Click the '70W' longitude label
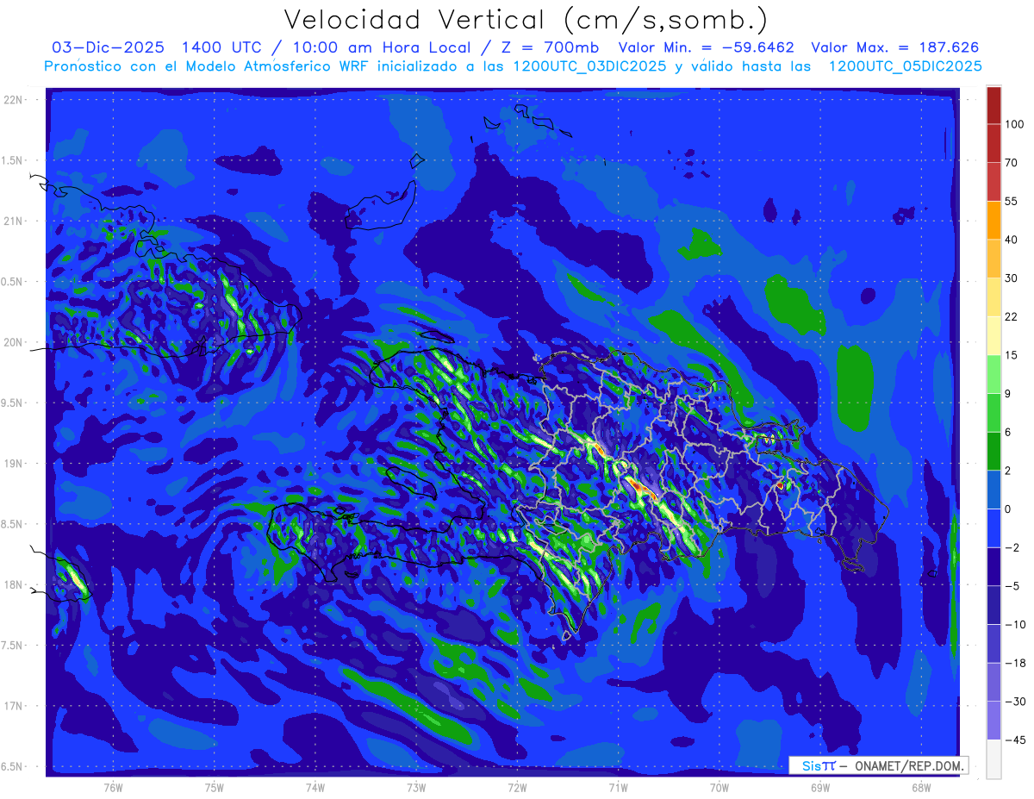 pos(719,788)
